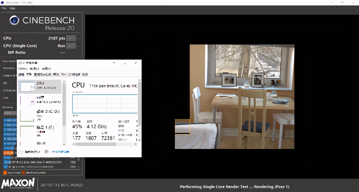Collapse Task Manager with the Fewer details chevron
359x192 pixels.
21,152
